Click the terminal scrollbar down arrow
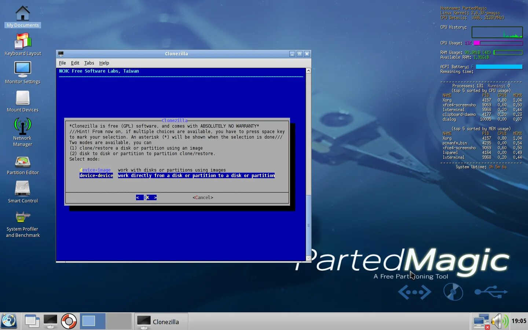The height and width of the screenshot is (330, 528). [x=308, y=258]
